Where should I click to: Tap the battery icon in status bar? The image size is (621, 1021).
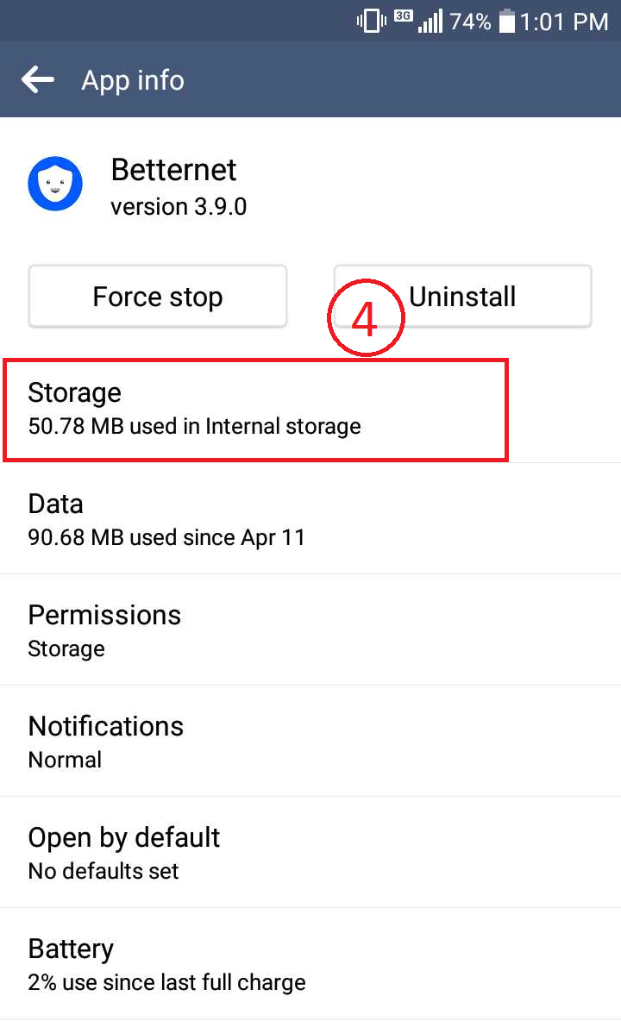point(507,21)
